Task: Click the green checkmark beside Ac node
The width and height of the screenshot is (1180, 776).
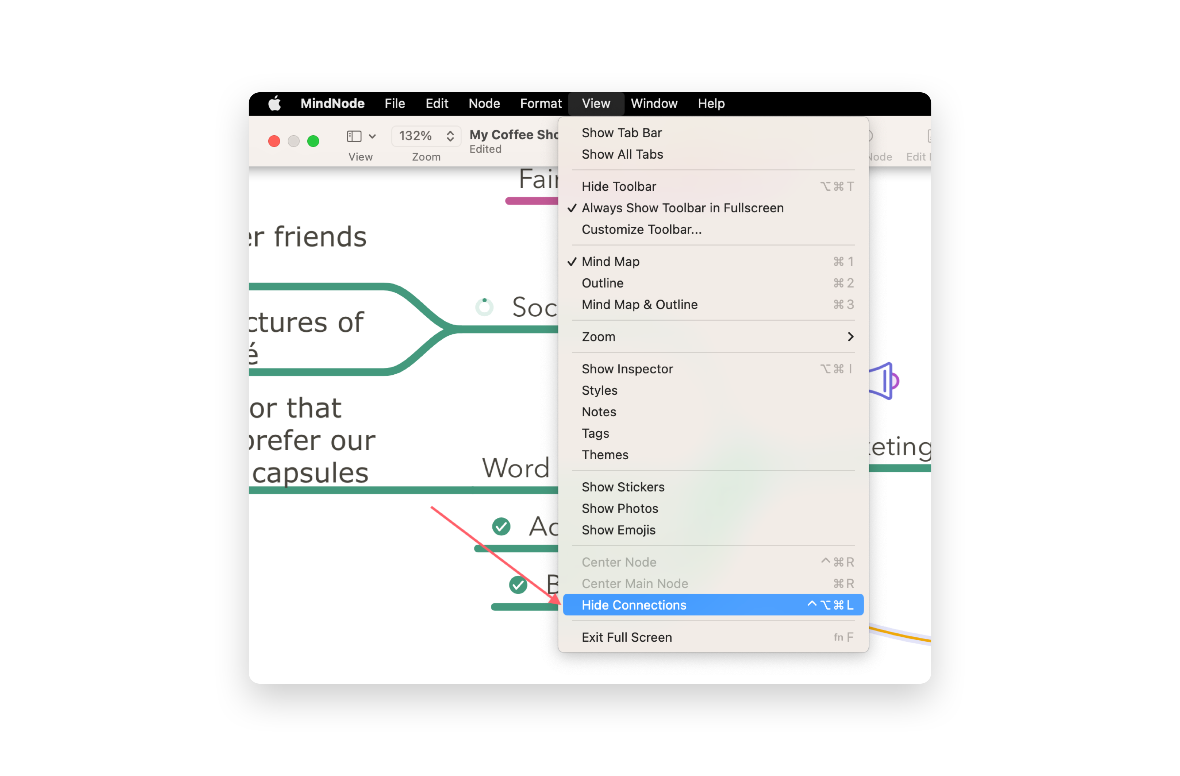Action: [501, 526]
